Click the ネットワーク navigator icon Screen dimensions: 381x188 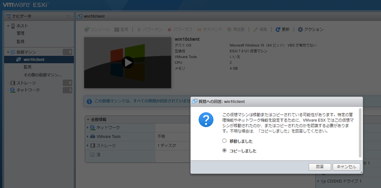tap(13, 90)
